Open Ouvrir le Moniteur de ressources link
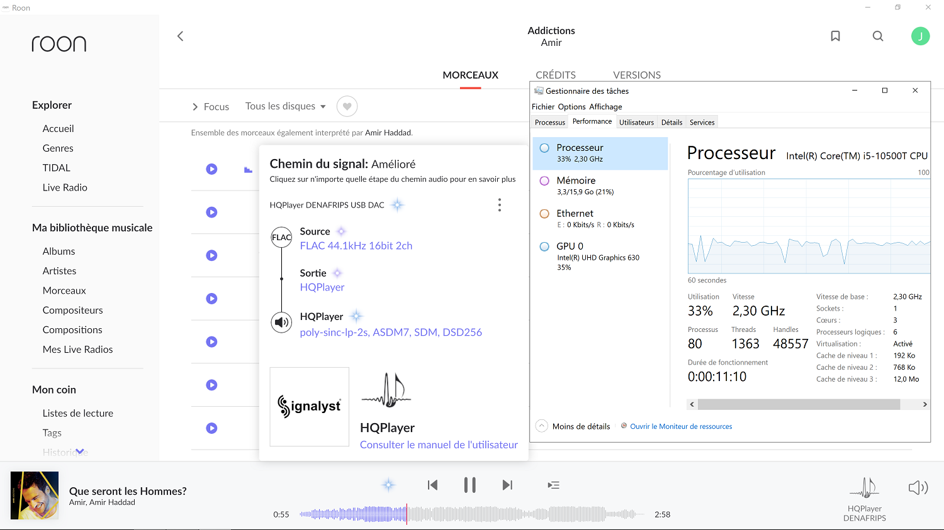This screenshot has width=944, height=530. pos(681,426)
